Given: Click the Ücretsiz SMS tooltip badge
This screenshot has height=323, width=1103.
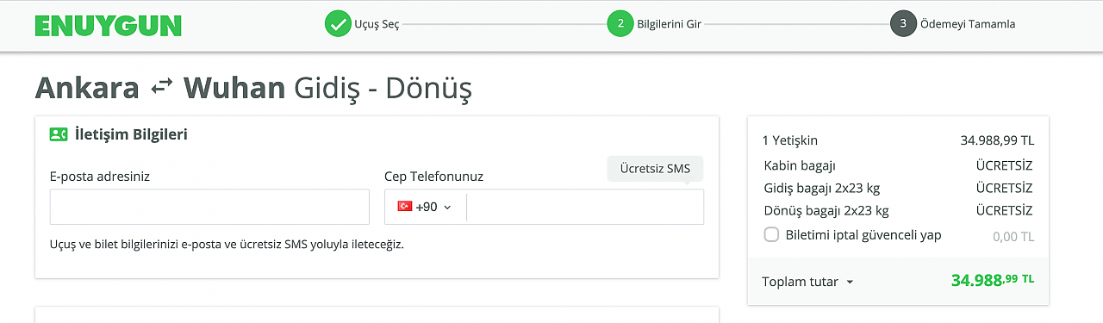Looking at the screenshot, I should click(x=655, y=169).
